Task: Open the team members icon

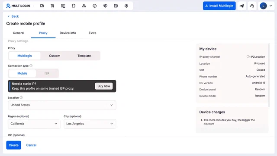Action: [x=84, y=6]
